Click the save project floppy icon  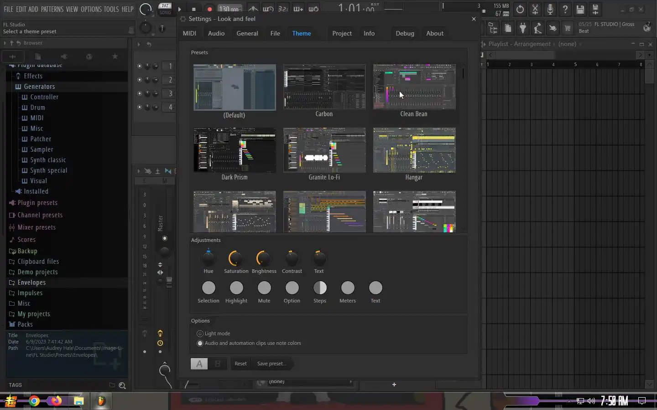point(580,9)
